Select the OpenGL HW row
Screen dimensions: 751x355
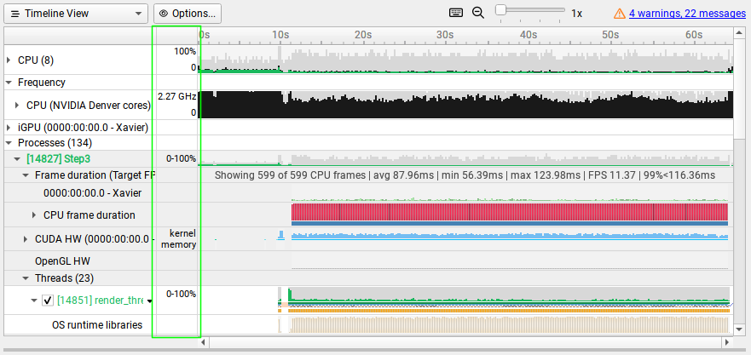[x=62, y=261]
